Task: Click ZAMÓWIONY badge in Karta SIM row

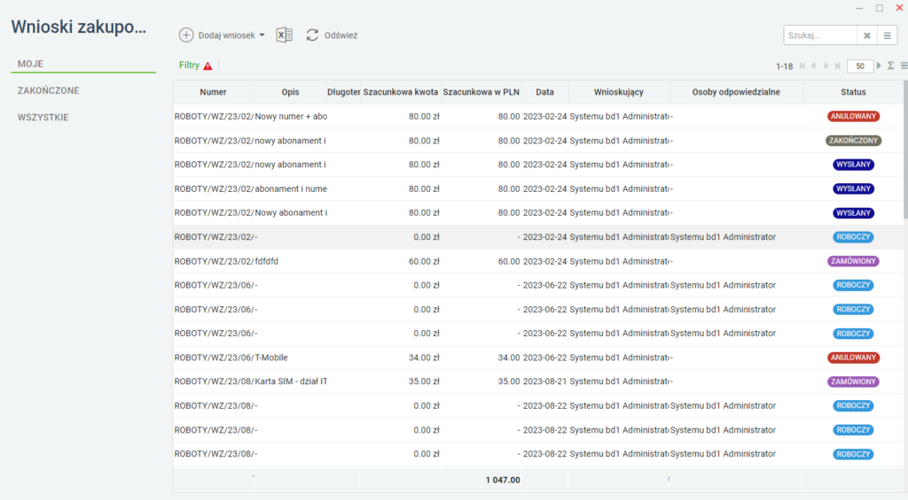Action: point(853,381)
